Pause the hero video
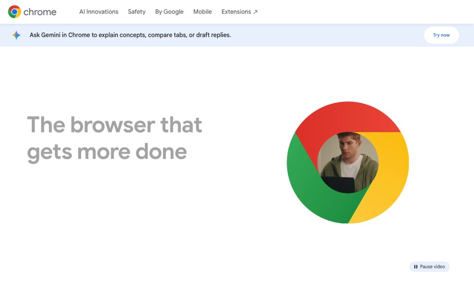Viewport: 474px width, 296px height. (x=430, y=267)
